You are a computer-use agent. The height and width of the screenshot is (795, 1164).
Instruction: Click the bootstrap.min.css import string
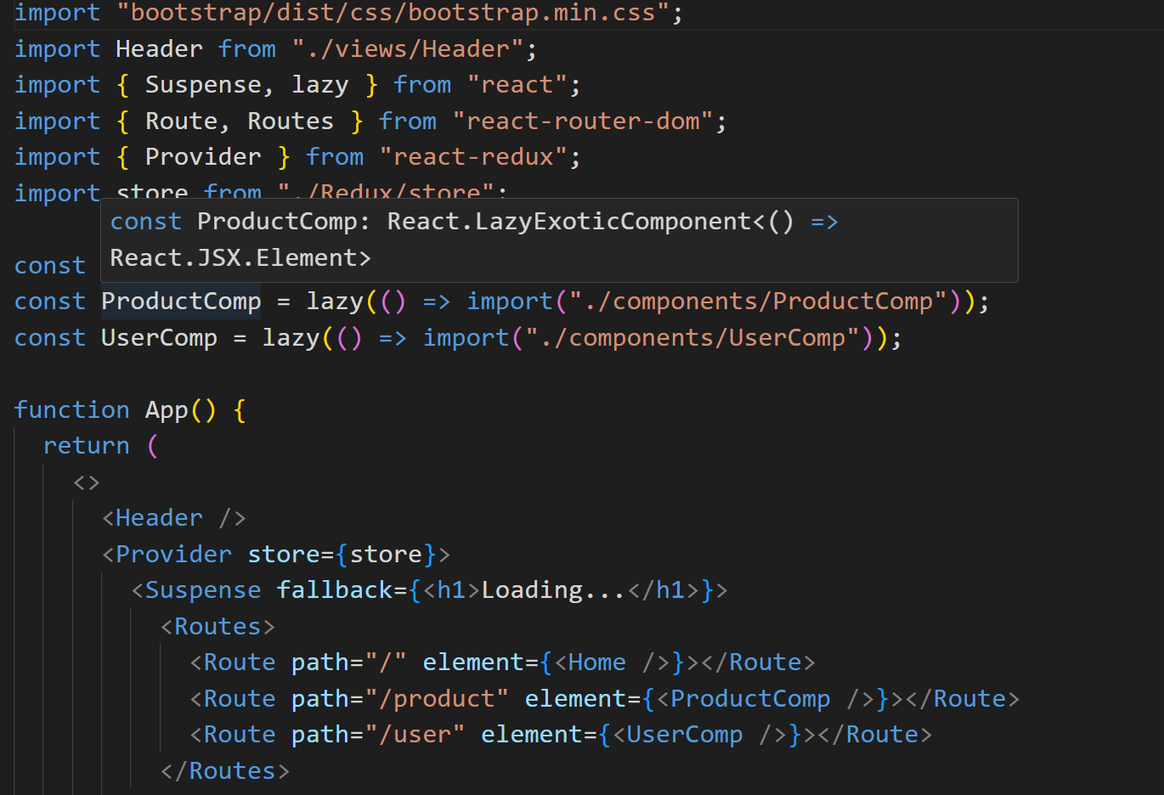[393, 13]
